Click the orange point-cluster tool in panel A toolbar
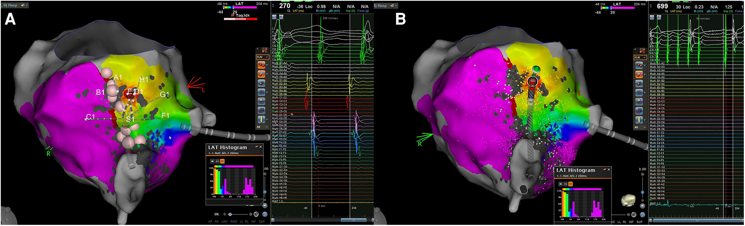This screenshot has height=226, width=745. (261, 65)
